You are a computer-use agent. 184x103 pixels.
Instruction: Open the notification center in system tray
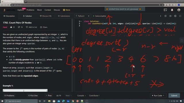click(181, 101)
